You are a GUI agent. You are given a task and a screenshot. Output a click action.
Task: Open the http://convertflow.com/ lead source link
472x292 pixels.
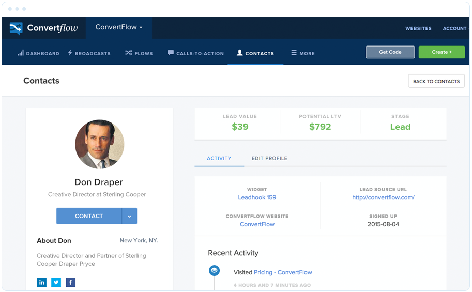383,198
